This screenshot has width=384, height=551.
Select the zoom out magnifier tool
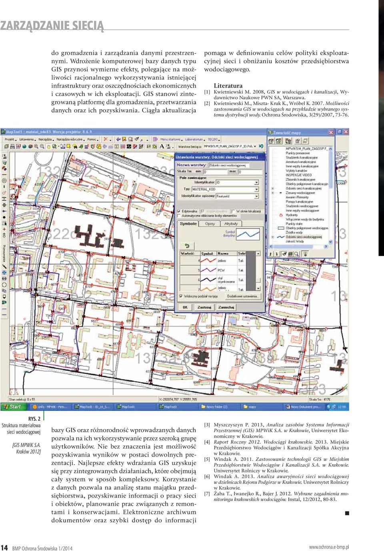pyautogui.click(x=42, y=146)
